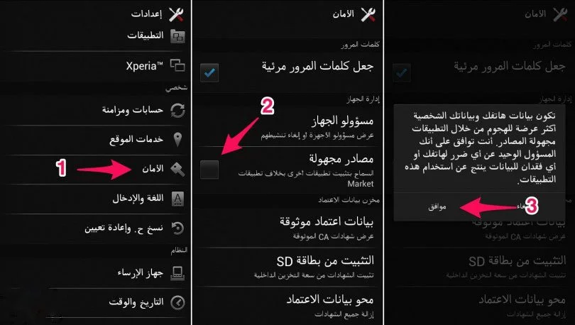
Task: Select Clear credentials (محو بيانات الاعتماد)
Action: click(x=287, y=307)
